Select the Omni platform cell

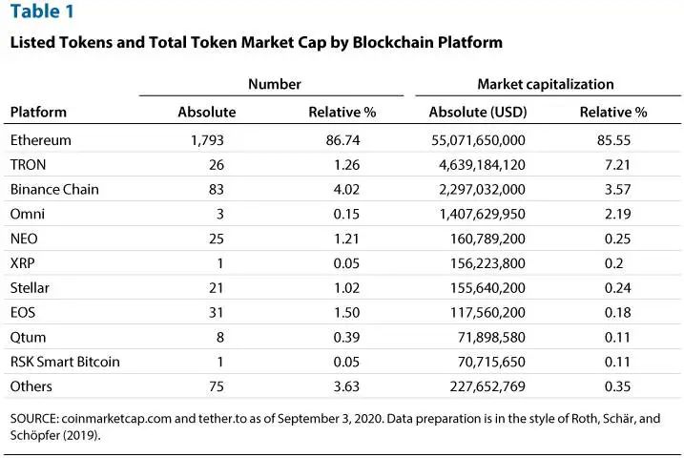click(27, 214)
